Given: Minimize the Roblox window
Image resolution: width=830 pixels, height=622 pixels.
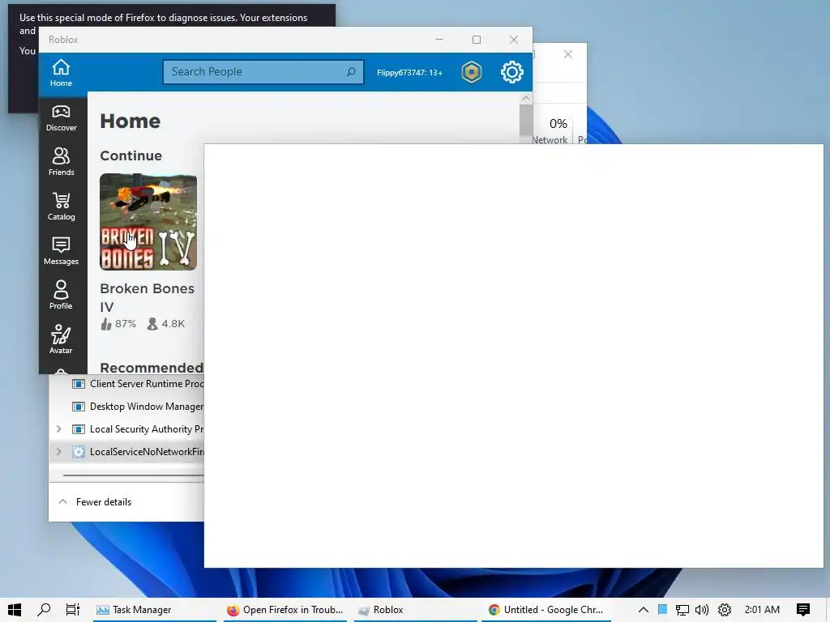Looking at the screenshot, I should pos(439,40).
